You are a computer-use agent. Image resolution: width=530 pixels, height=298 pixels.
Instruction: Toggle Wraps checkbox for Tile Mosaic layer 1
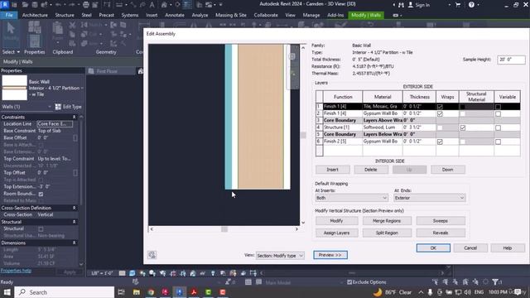(x=440, y=107)
